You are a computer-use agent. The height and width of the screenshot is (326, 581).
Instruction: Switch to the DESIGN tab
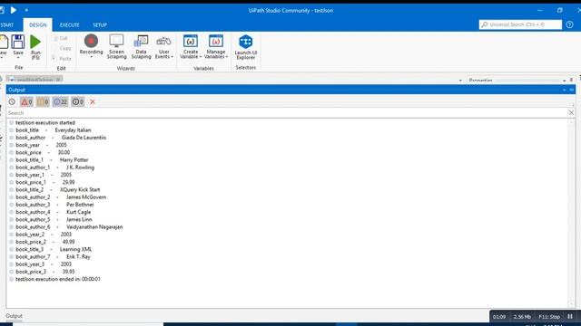[x=38, y=24]
